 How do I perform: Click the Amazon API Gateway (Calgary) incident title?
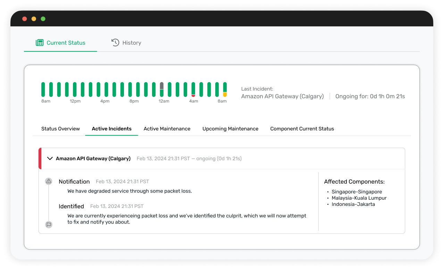[x=93, y=158]
